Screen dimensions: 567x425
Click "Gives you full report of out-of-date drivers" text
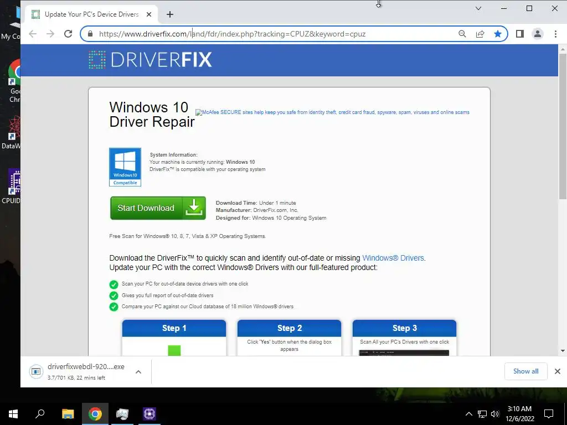pos(167,296)
